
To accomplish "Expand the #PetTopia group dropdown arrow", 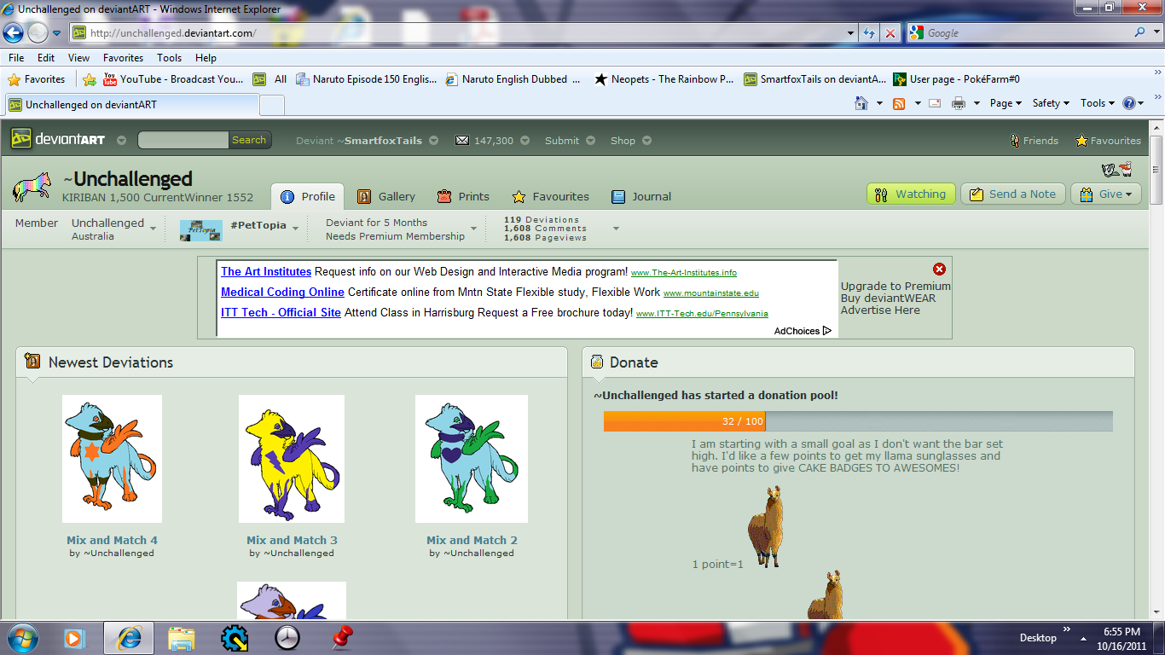I will pyautogui.click(x=295, y=228).
